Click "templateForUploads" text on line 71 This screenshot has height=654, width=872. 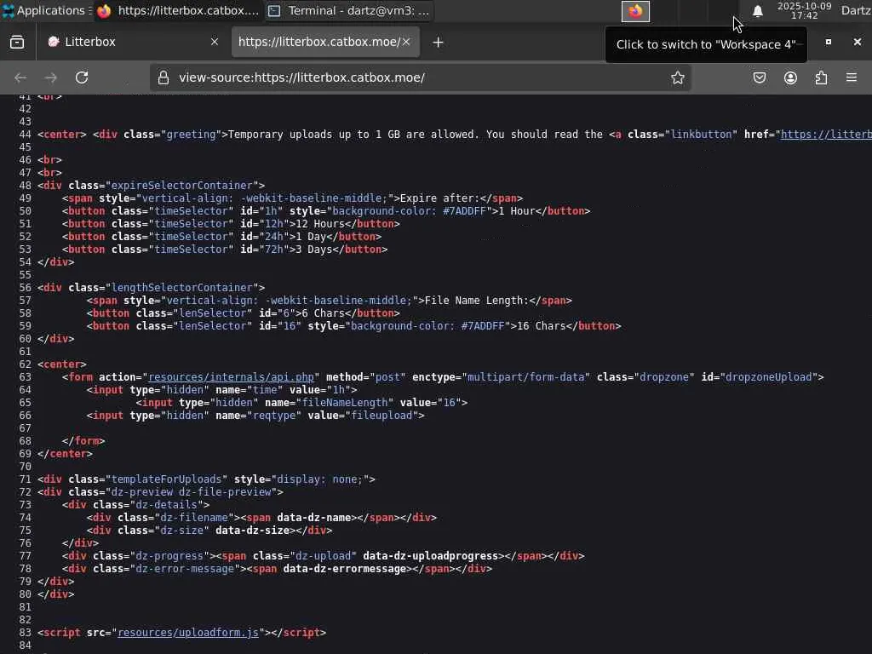tap(166, 479)
